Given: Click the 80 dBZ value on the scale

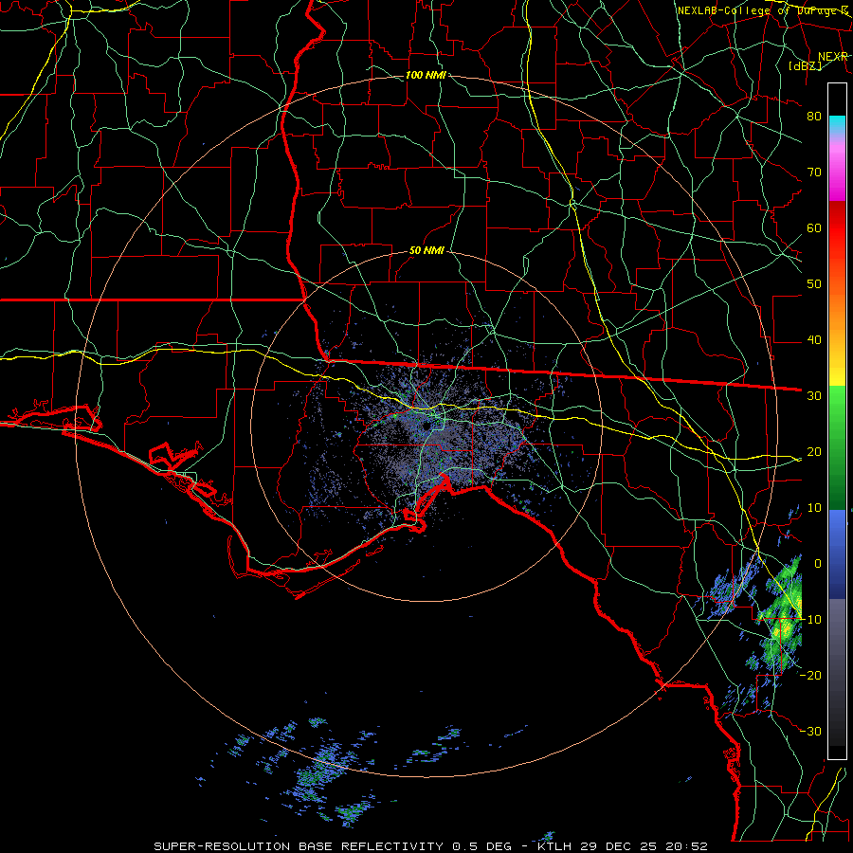Looking at the screenshot, I should pyautogui.click(x=814, y=116).
